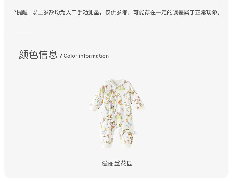This screenshot has height=181, width=234.
Task: Click the romper's right sleeve cuff
Action: (141, 108)
